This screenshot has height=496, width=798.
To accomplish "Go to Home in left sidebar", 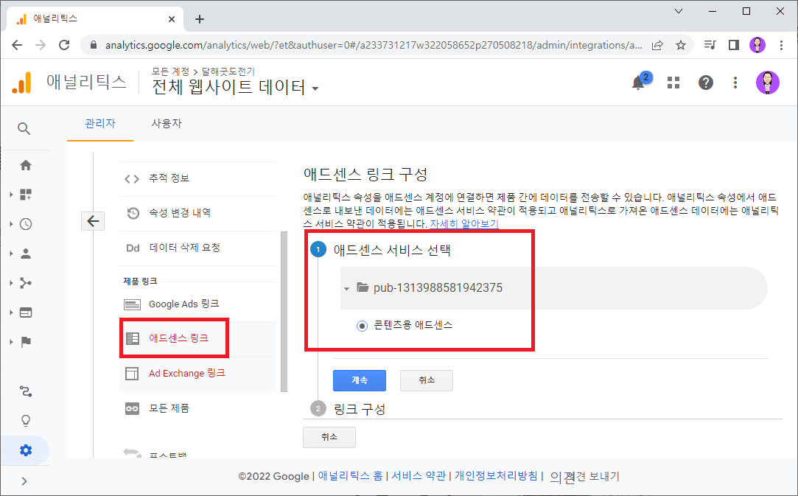I will click(x=26, y=165).
